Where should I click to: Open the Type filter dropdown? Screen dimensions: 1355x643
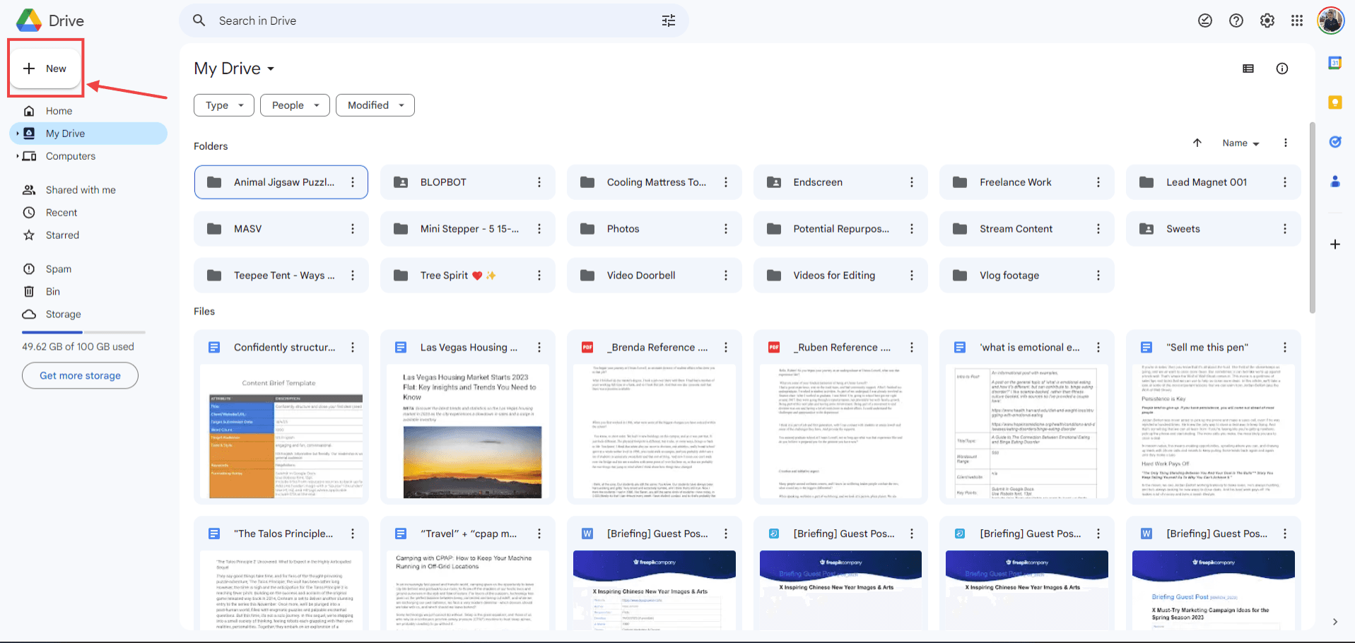(224, 105)
